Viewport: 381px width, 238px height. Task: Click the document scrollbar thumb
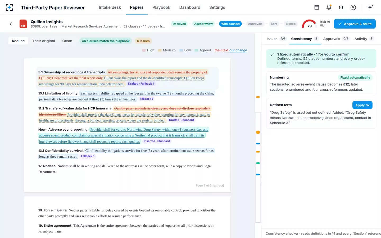[x=258, y=167]
